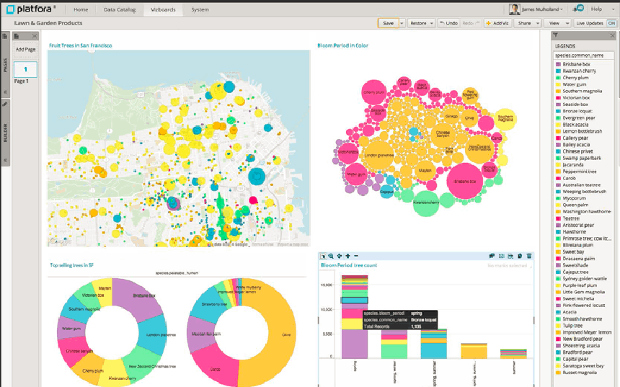Select the Page 1 thumbnail

click(x=25, y=69)
